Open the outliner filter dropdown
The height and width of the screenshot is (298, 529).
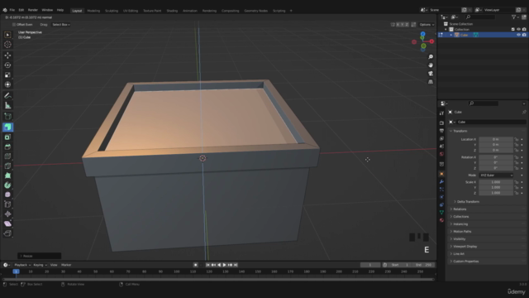tap(514, 17)
